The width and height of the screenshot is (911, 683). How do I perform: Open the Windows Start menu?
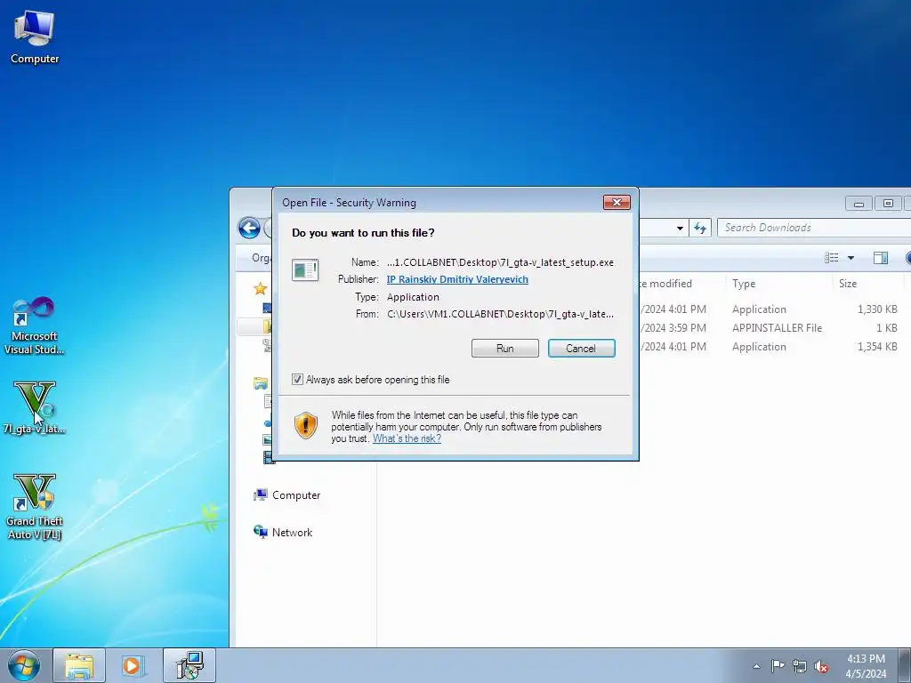pos(23,665)
